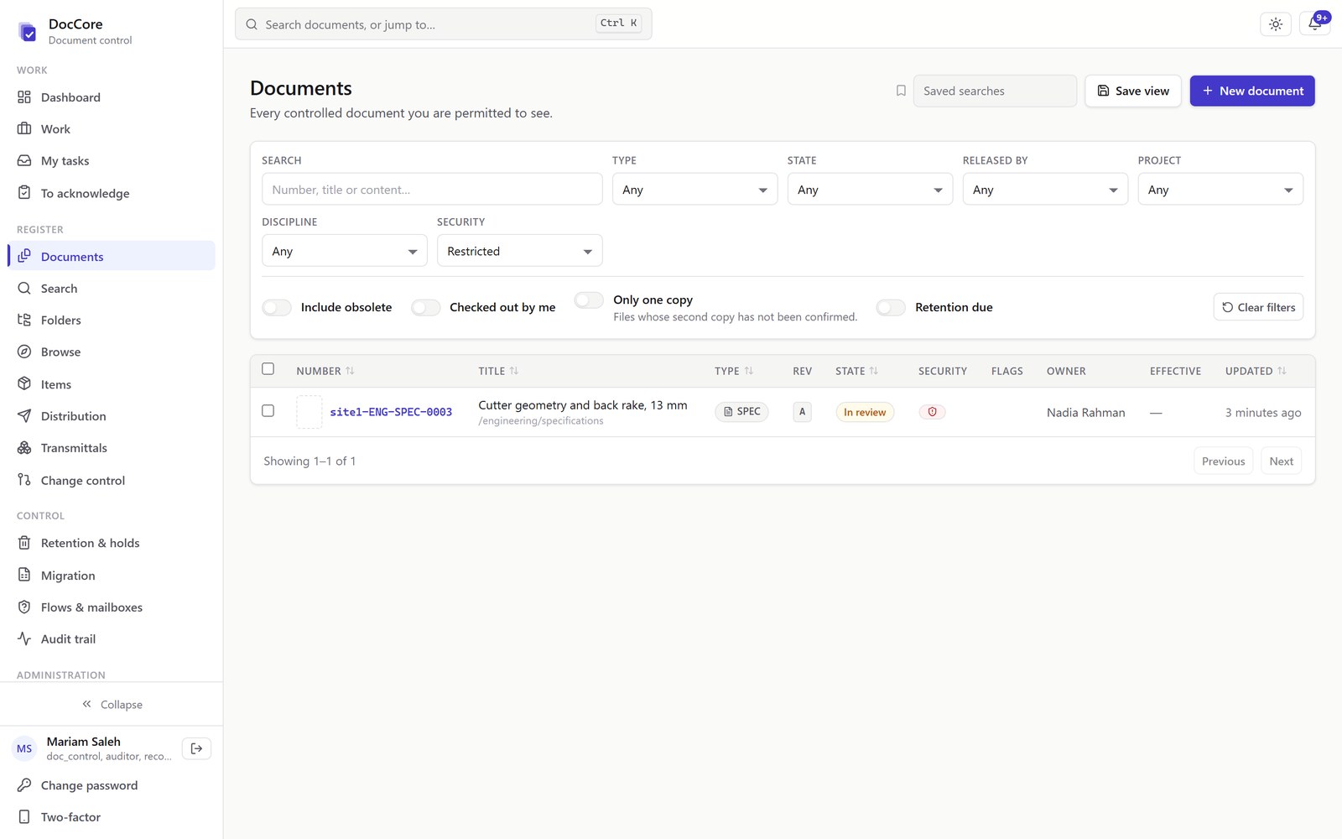Click the Saved searches field
Image resolution: width=1342 pixels, height=839 pixels.
click(995, 91)
